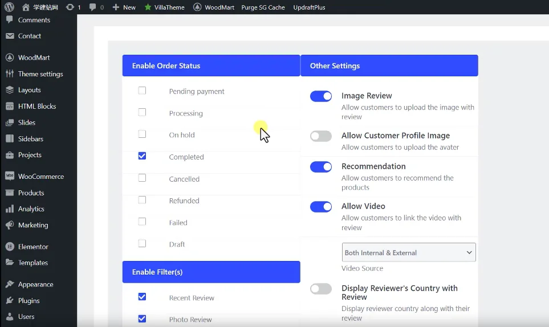Click Purge SG Cache in admin bar
The width and height of the screenshot is (549, 327).
[x=263, y=7]
